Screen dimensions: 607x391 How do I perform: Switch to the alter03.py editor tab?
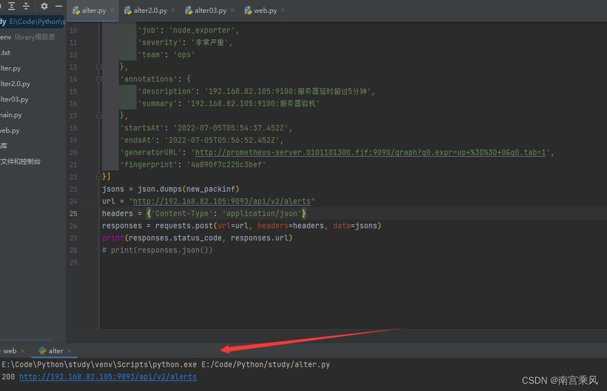[210, 11]
